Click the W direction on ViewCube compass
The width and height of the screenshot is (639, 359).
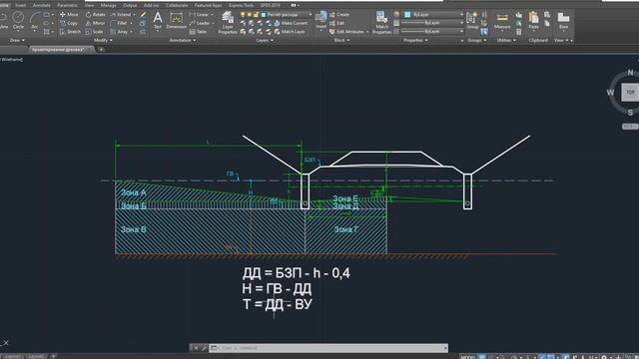610,93
